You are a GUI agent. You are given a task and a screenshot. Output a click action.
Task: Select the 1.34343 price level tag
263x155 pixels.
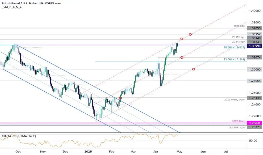point(255,42)
